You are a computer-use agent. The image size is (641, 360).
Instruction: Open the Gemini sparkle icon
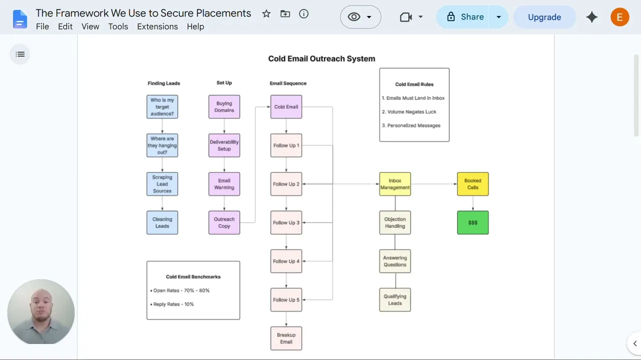pos(592,17)
